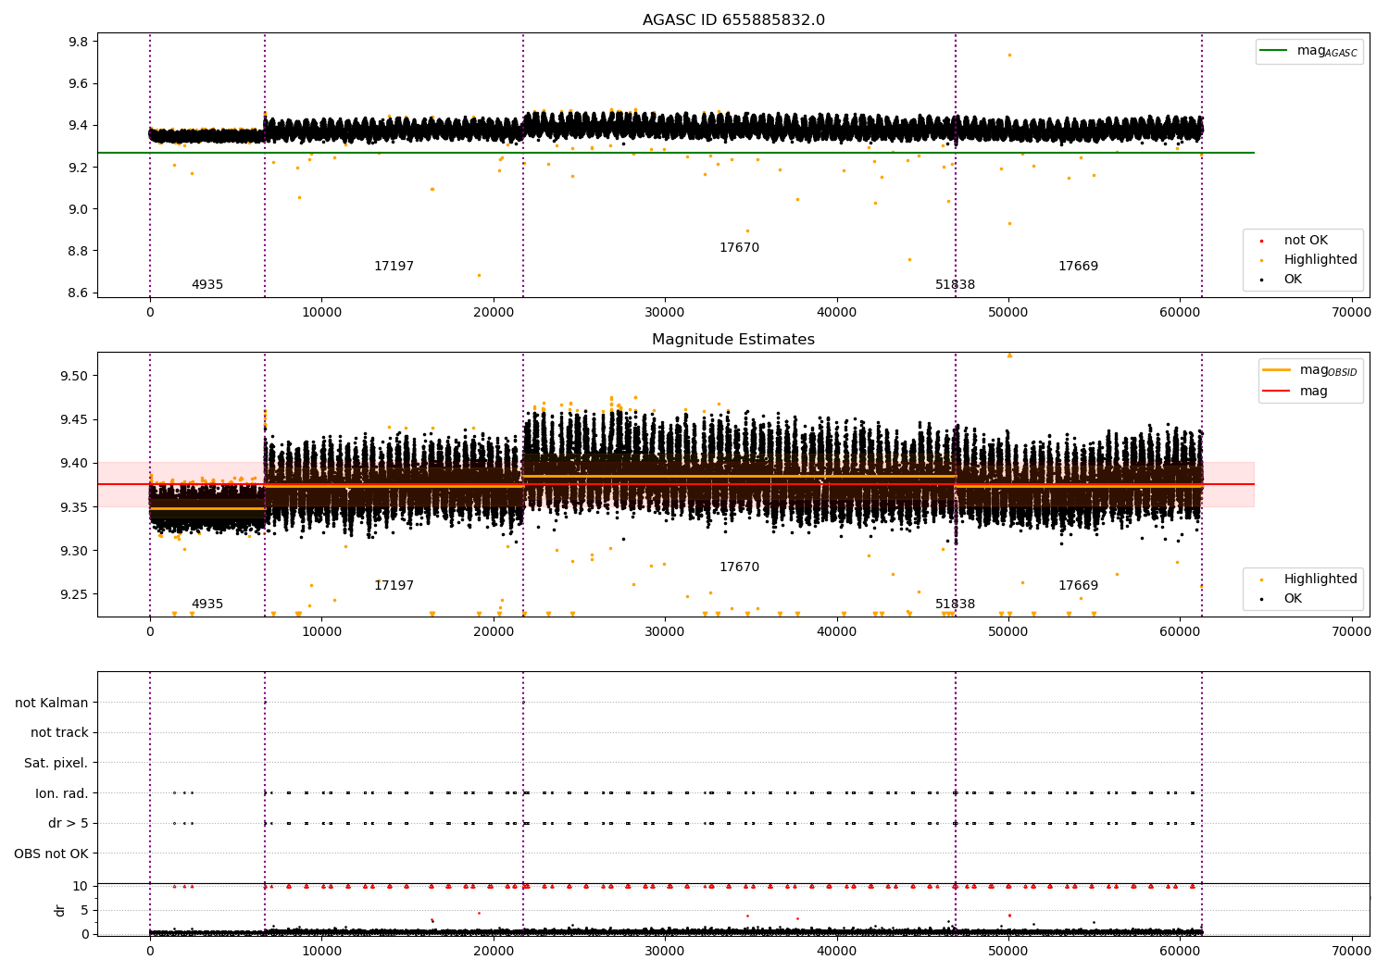
Task: Click obsid label 17670 in AGASC ID plot
Action: click(739, 248)
